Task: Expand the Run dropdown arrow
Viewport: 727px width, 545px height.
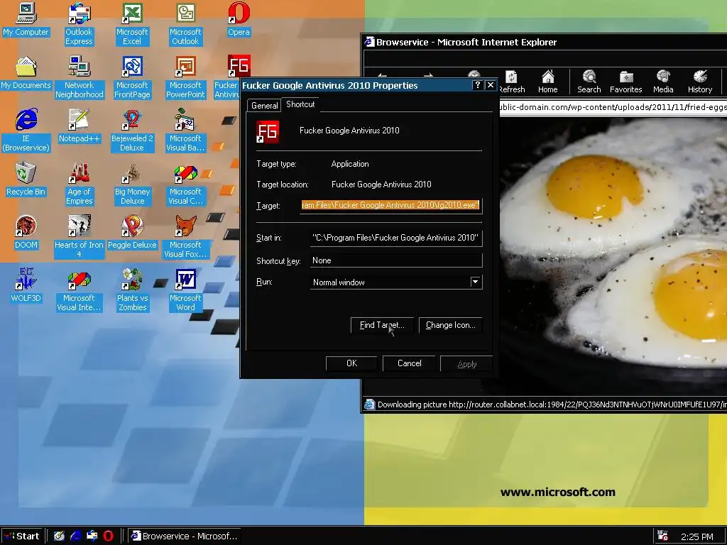Action: (475, 282)
